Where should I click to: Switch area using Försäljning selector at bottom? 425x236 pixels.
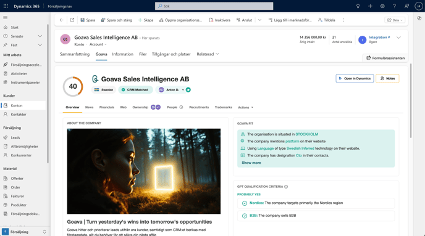tap(24, 232)
